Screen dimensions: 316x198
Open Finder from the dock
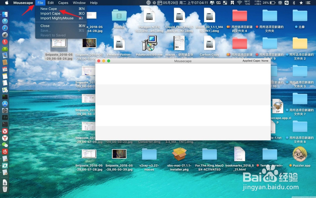tap(5, 14)
